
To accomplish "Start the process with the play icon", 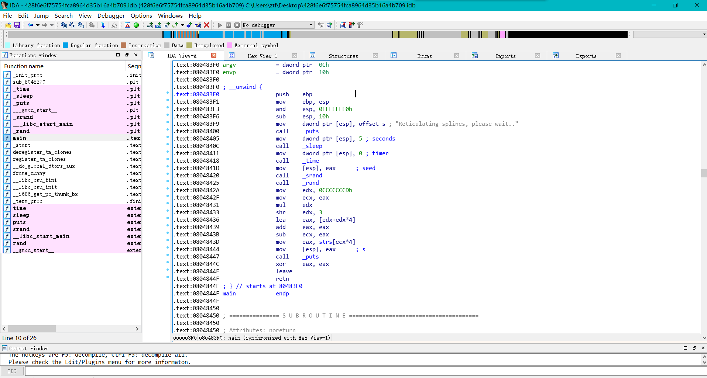I will tap(220, 25).
